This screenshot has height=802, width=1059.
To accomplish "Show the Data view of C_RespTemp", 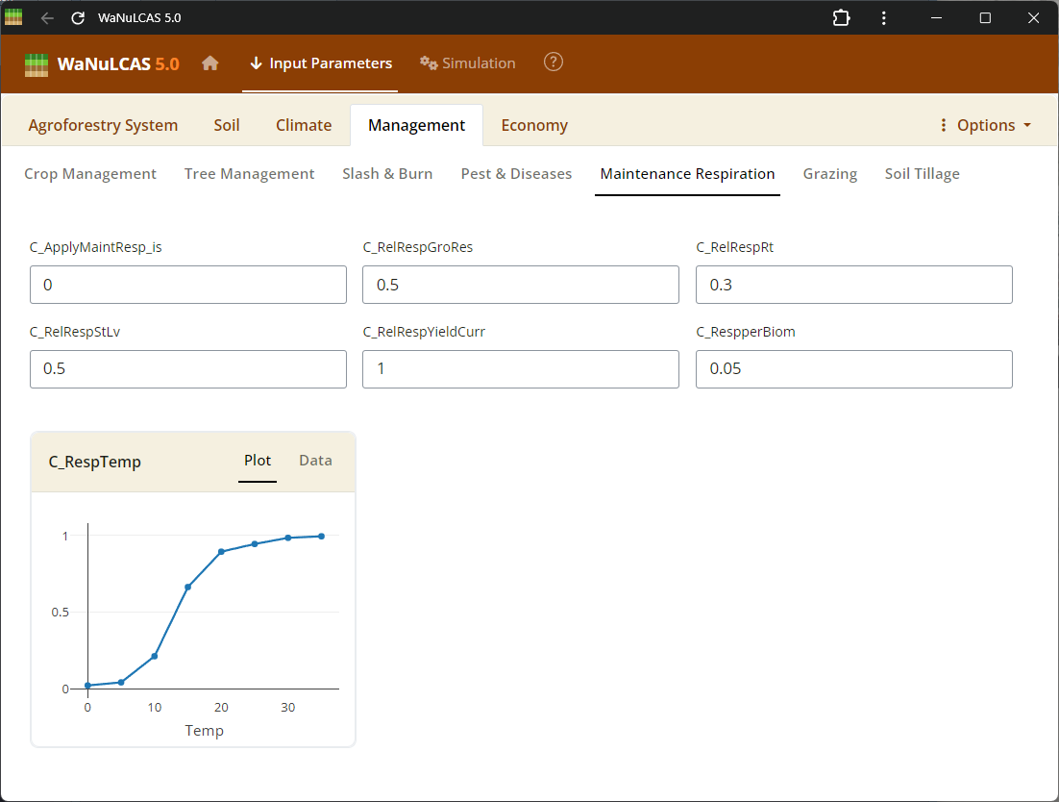I will pos(315,461).
